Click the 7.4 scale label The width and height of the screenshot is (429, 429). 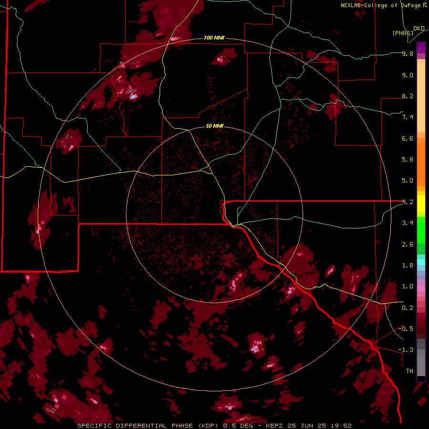click(x=408, y=117)
